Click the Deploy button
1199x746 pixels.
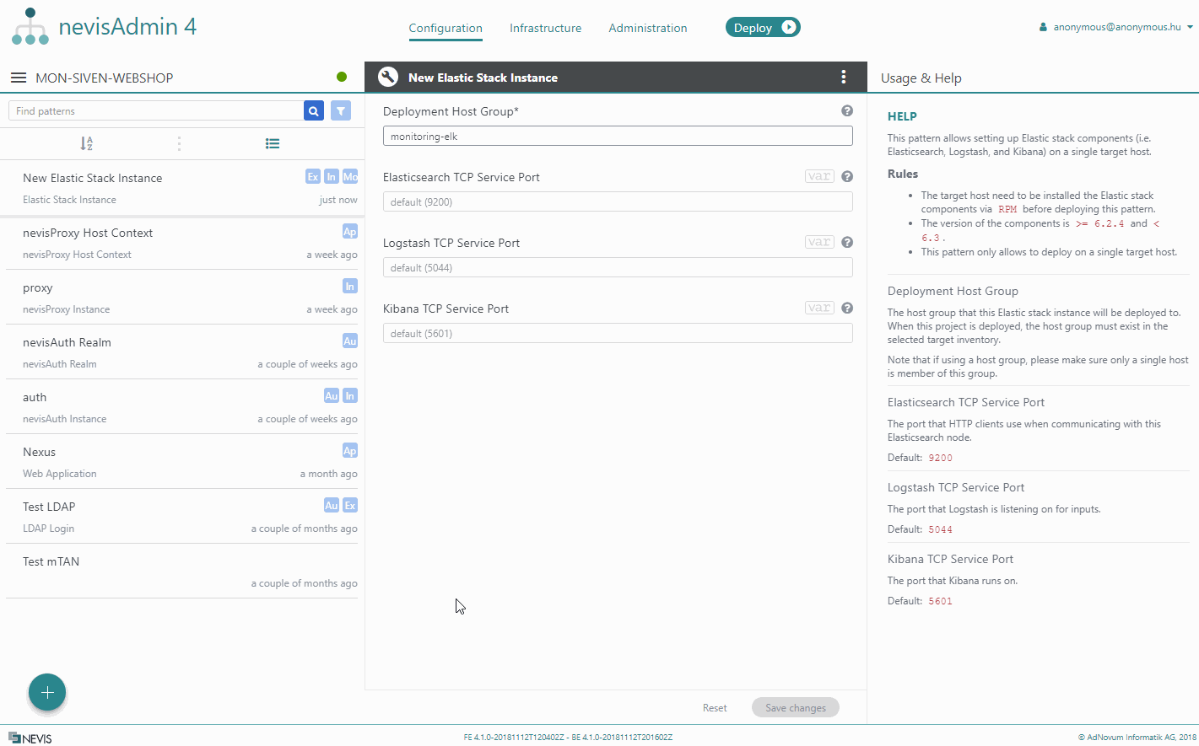[763, 28]
